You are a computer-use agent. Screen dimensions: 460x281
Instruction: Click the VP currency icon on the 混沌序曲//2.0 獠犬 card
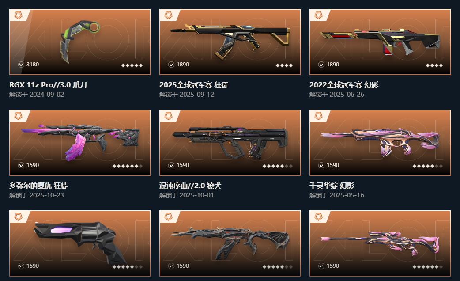point(171,165)
